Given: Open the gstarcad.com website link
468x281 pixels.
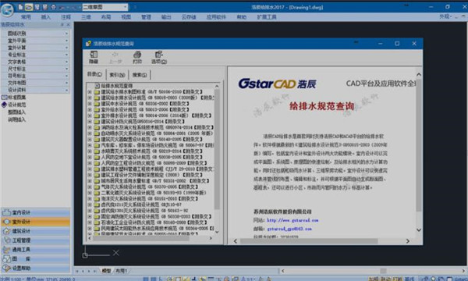Looking at the screenshot, I should [292, 220].
